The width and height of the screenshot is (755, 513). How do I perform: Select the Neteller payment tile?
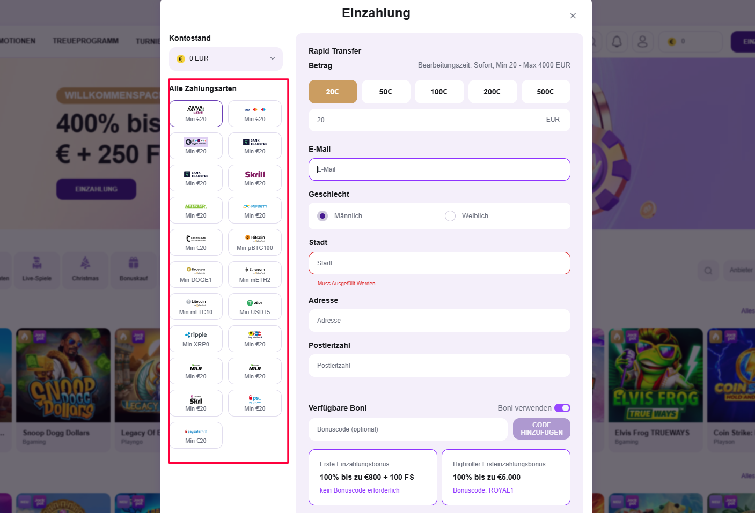(196, 210)
